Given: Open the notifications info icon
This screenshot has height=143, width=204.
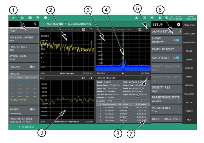Looking at the screenshot, I should pyautogui.click(x=46, y=18).
